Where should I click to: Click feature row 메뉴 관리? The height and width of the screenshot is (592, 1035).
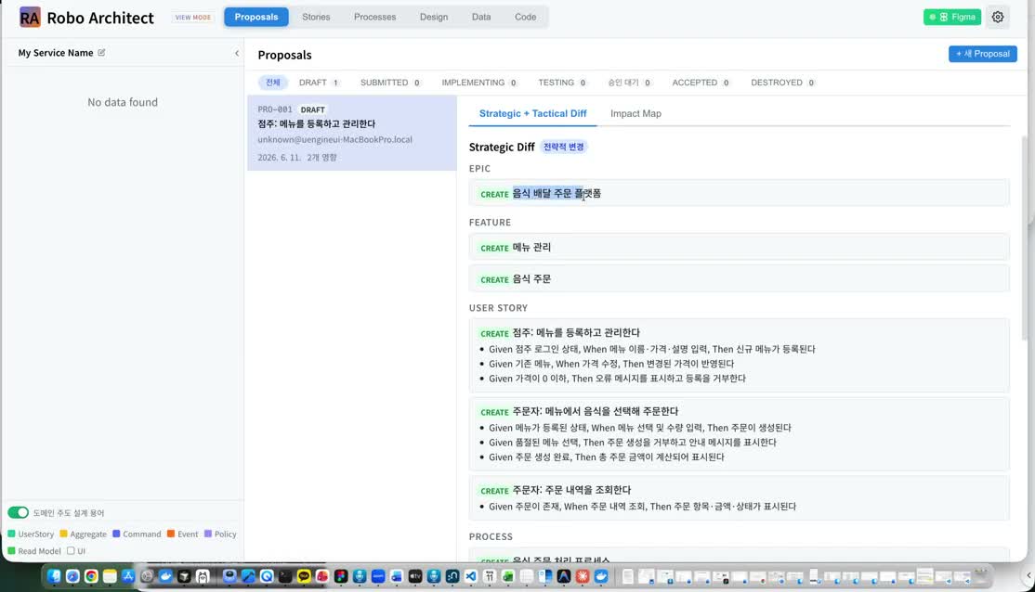(740, 247)
